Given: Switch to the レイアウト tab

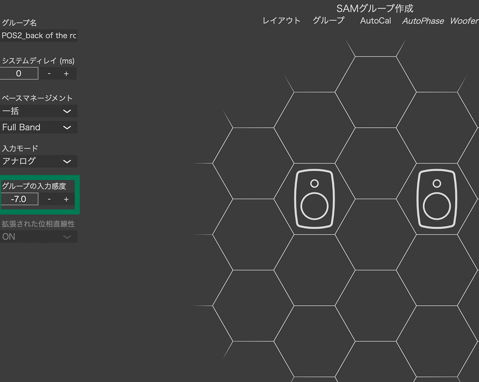Looking at the screenshot, I should coord(281,21).
